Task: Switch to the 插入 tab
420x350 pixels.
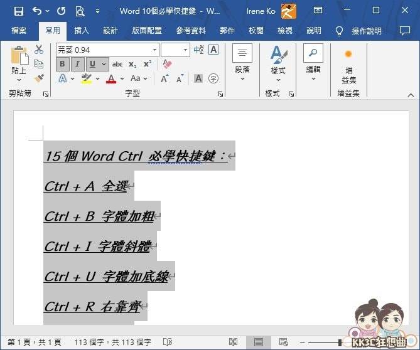Action: click(x=82, y=31)
